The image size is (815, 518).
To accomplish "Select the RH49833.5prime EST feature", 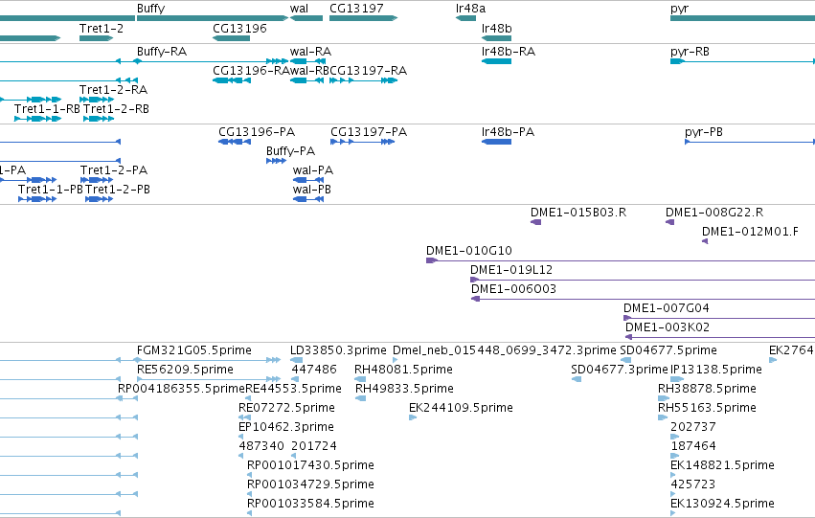I will click(x=361, y=398).
